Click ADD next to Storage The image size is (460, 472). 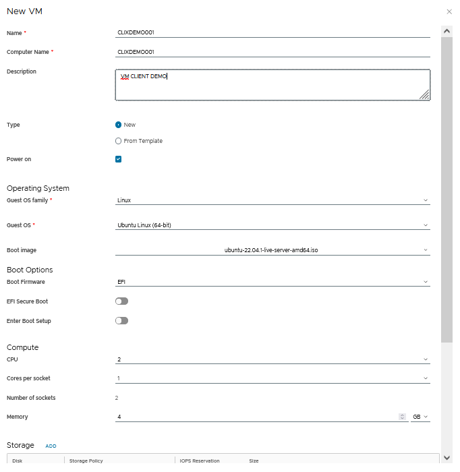(51, 446)
